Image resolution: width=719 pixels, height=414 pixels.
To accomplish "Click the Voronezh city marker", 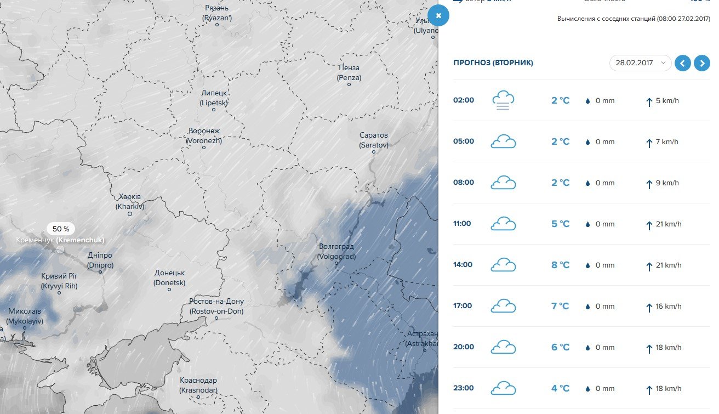I will (204, 148).
